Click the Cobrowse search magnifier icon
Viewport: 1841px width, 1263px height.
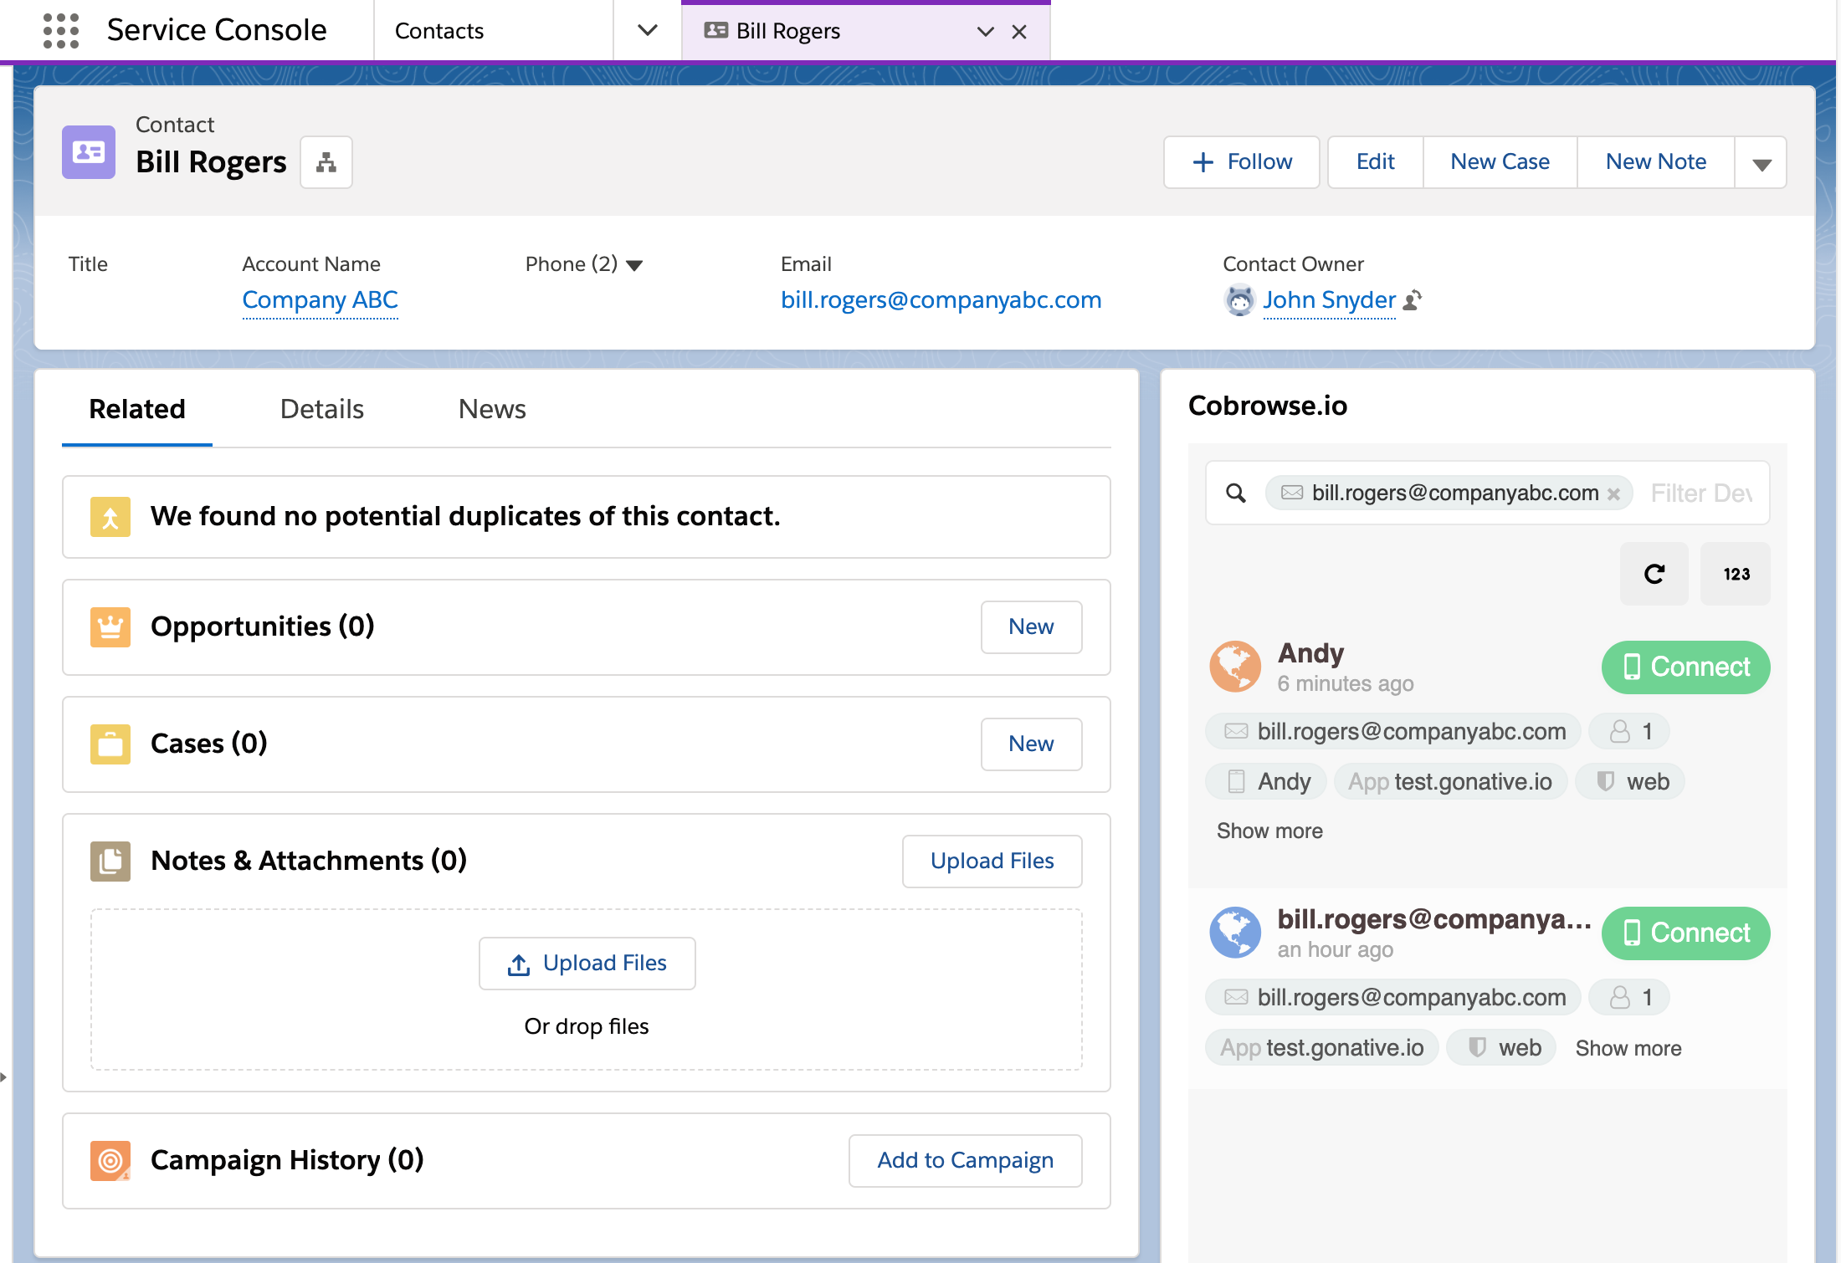tap(1236, 493)
